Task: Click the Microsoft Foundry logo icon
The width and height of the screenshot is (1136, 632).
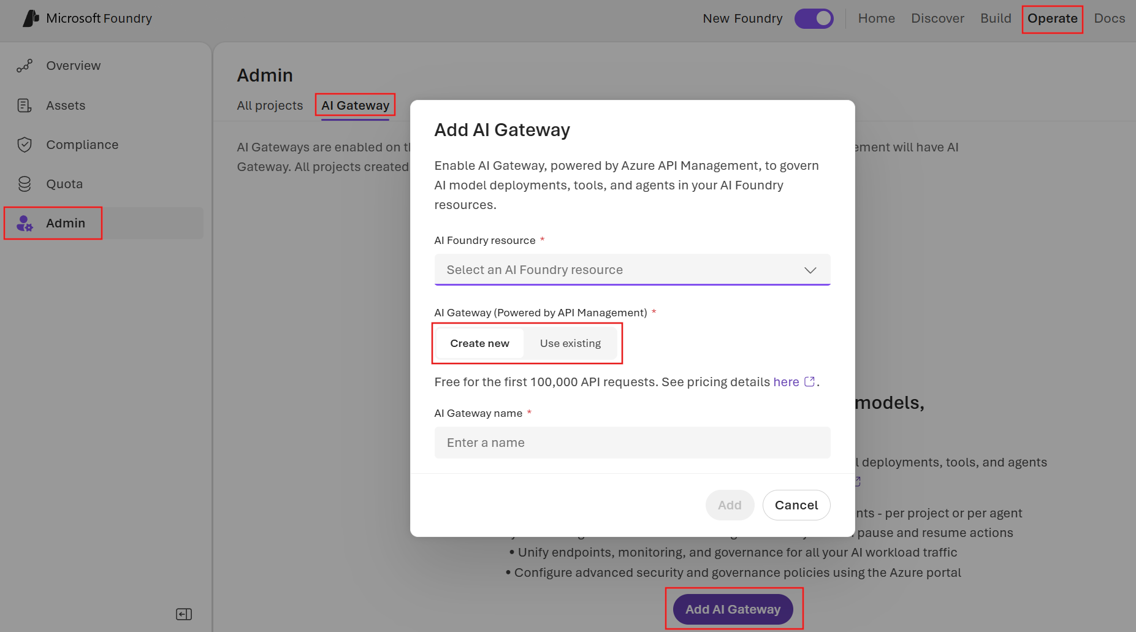Action: (x=31, y=18)
